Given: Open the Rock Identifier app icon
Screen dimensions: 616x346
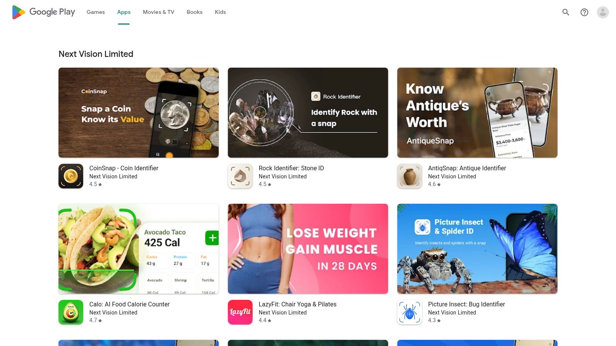Looking at the screenshot, I should click(x=240, y=176).
